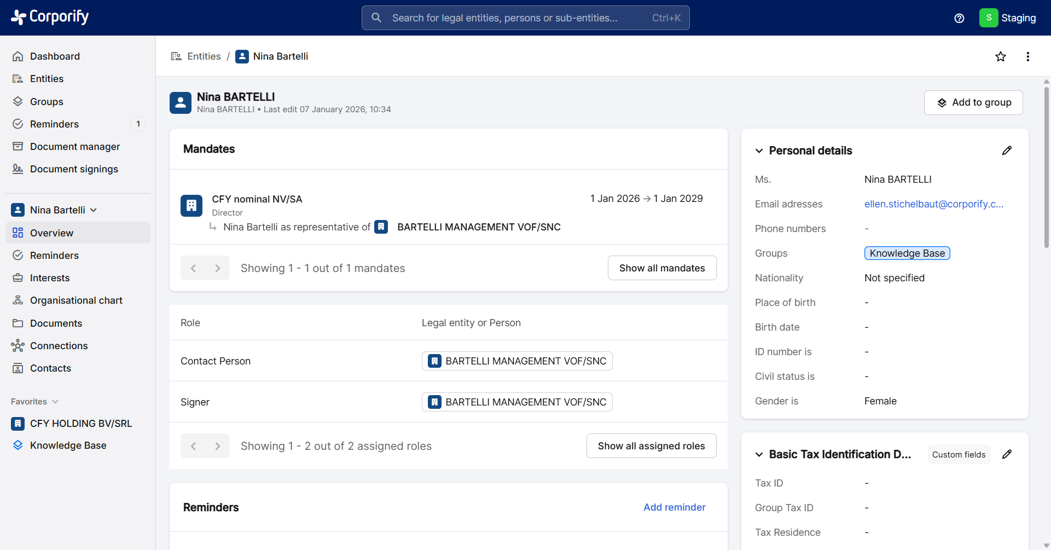Click Show all mandates button

(661, 268)
